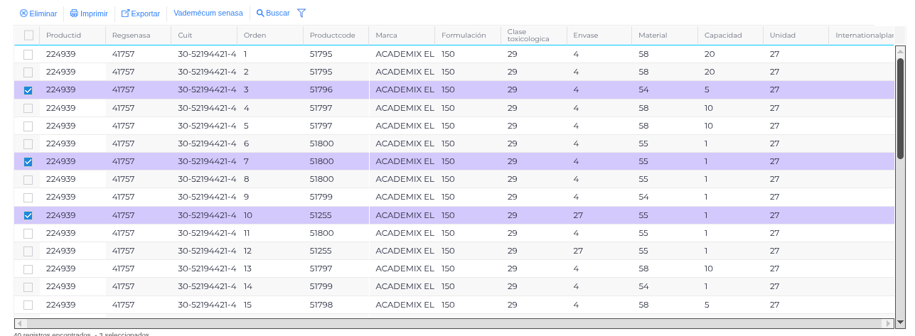Select the Productcode 51798 cell

[321, 305]
